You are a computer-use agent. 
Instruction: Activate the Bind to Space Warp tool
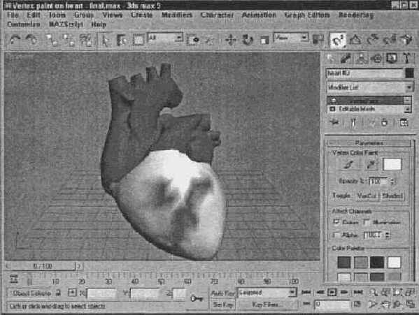(85, 41)
